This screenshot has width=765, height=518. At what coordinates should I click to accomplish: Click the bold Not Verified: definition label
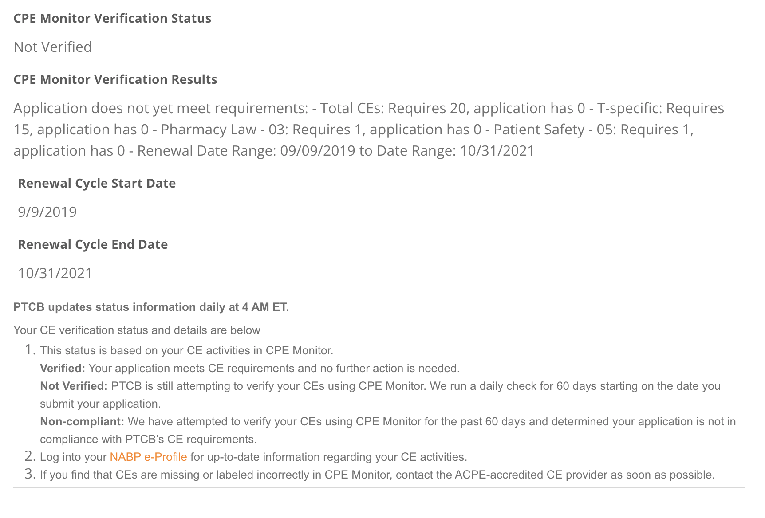74,386
